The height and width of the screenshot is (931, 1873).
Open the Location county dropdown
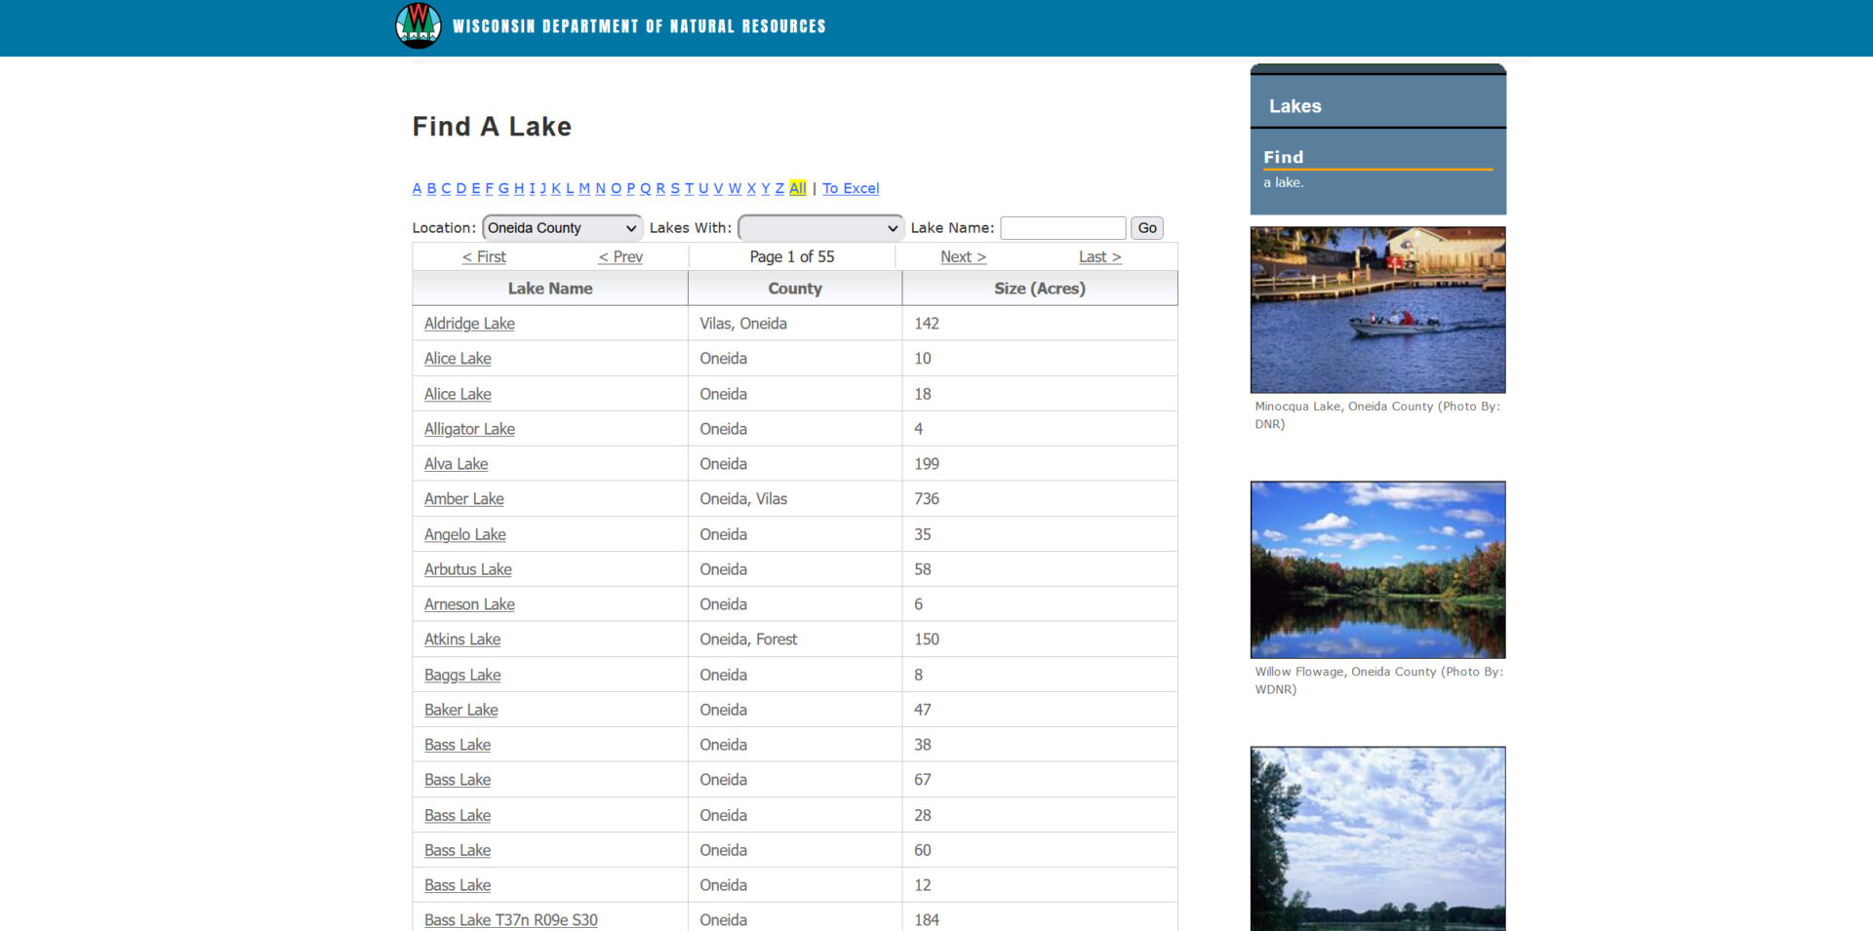pos(562,228)
